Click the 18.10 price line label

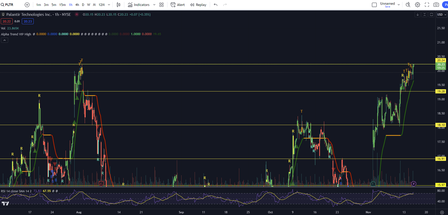click(441, 125)
